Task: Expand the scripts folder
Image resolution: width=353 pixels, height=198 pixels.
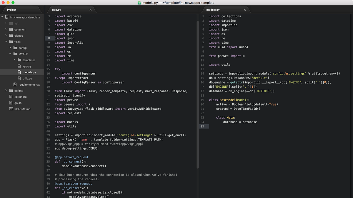Action: click(6, 91)
